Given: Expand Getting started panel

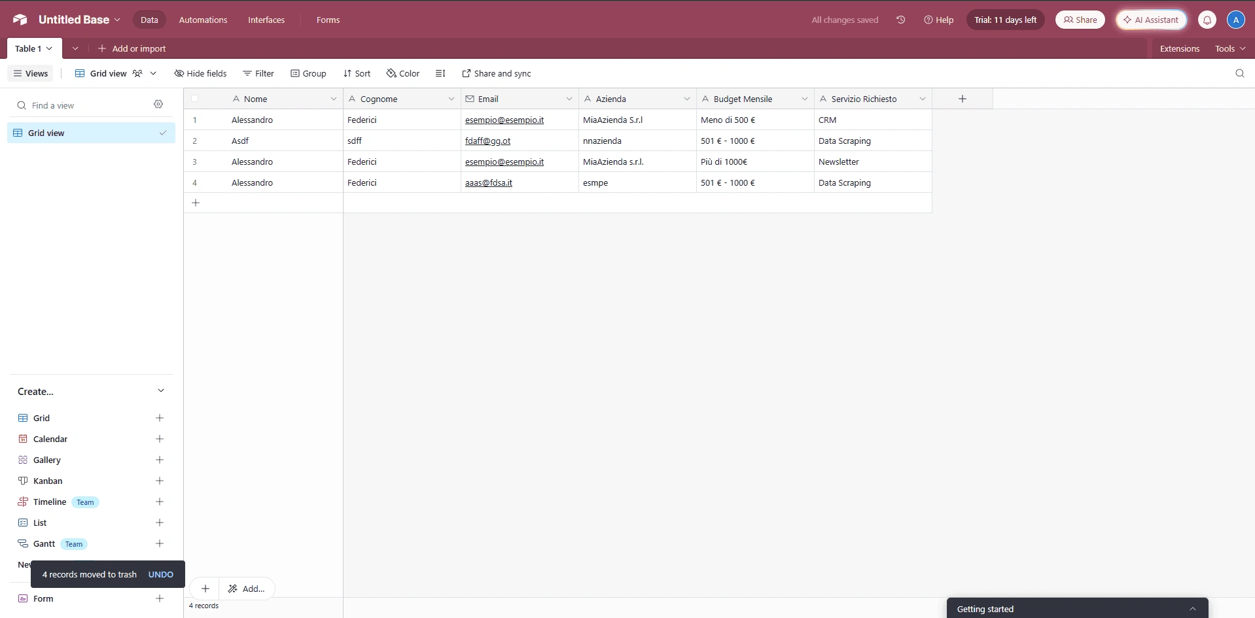Looking at the screenshot, I should [x=1193, y=609].
